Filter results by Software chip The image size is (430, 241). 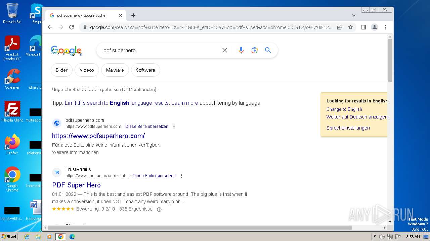(145, 70)
